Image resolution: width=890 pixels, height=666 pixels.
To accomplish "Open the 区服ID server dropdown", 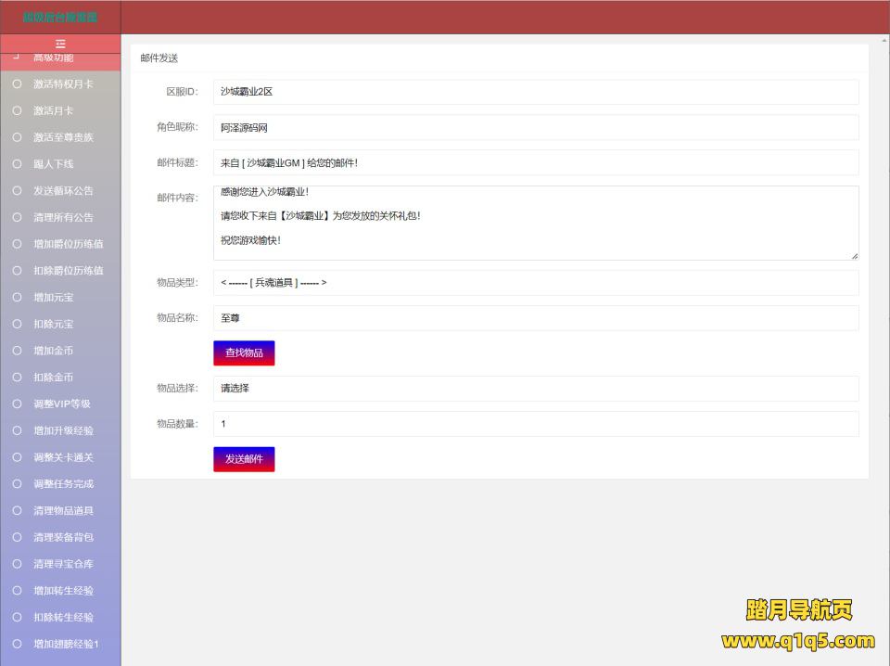I will [x=536, y=92].
